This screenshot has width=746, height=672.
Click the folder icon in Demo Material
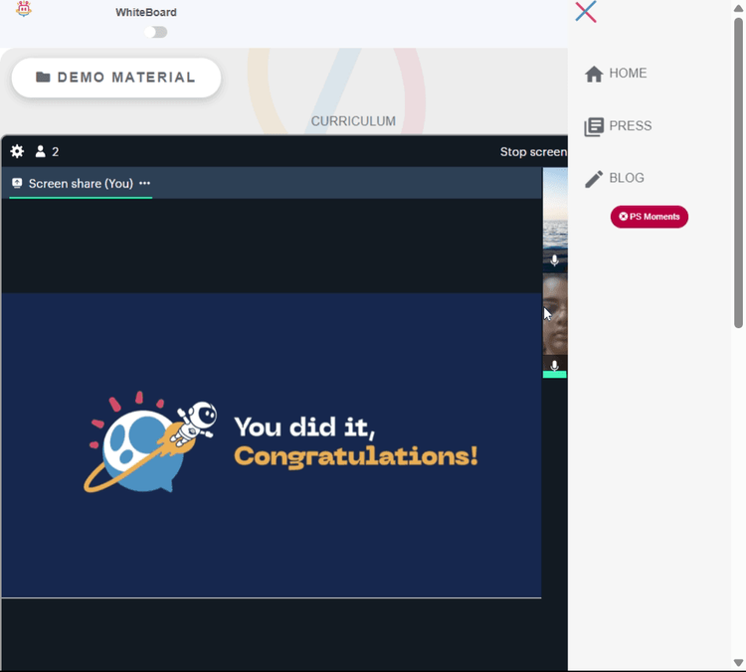43,78
